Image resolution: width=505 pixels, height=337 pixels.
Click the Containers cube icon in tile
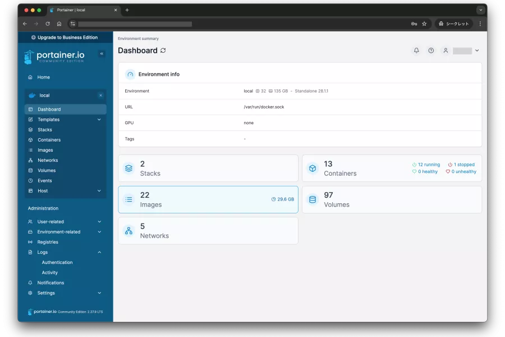pos(313,168)
